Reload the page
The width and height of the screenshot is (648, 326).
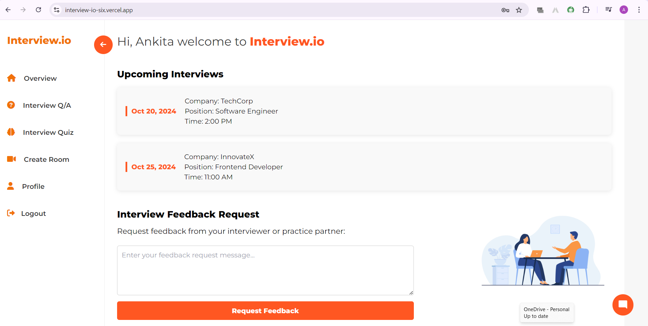click(39, 10)
